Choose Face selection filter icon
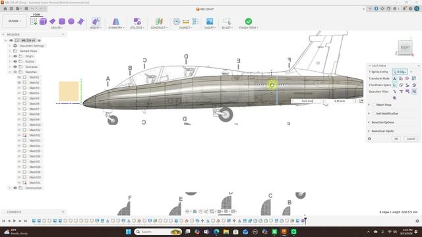 pos(407,92)
